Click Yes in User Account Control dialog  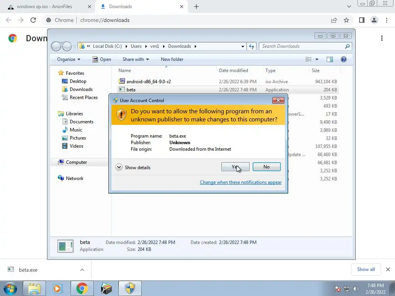pyautogui.click(x=235, y=167)
